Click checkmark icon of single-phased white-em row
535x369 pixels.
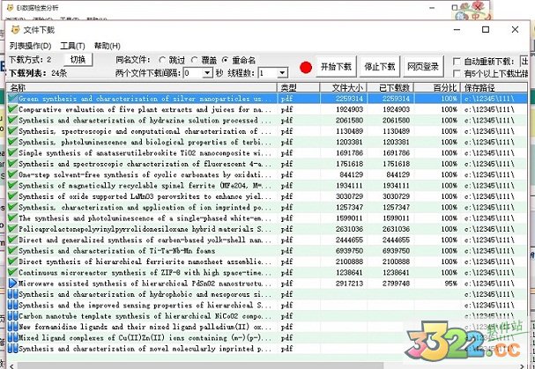[x=12, y=218]
